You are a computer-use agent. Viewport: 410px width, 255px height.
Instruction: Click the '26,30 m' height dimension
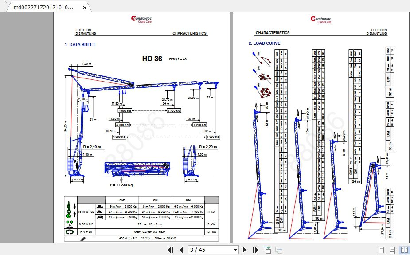(x=66, y=126)
